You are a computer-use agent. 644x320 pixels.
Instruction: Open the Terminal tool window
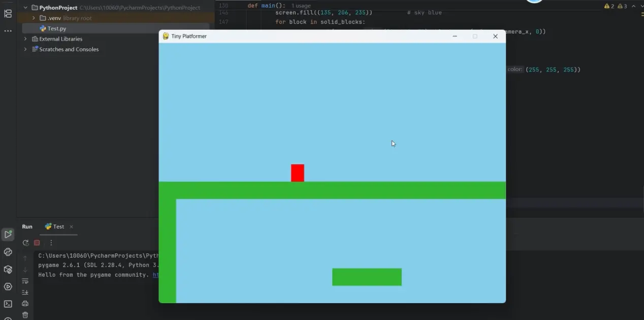click(8, 304)
